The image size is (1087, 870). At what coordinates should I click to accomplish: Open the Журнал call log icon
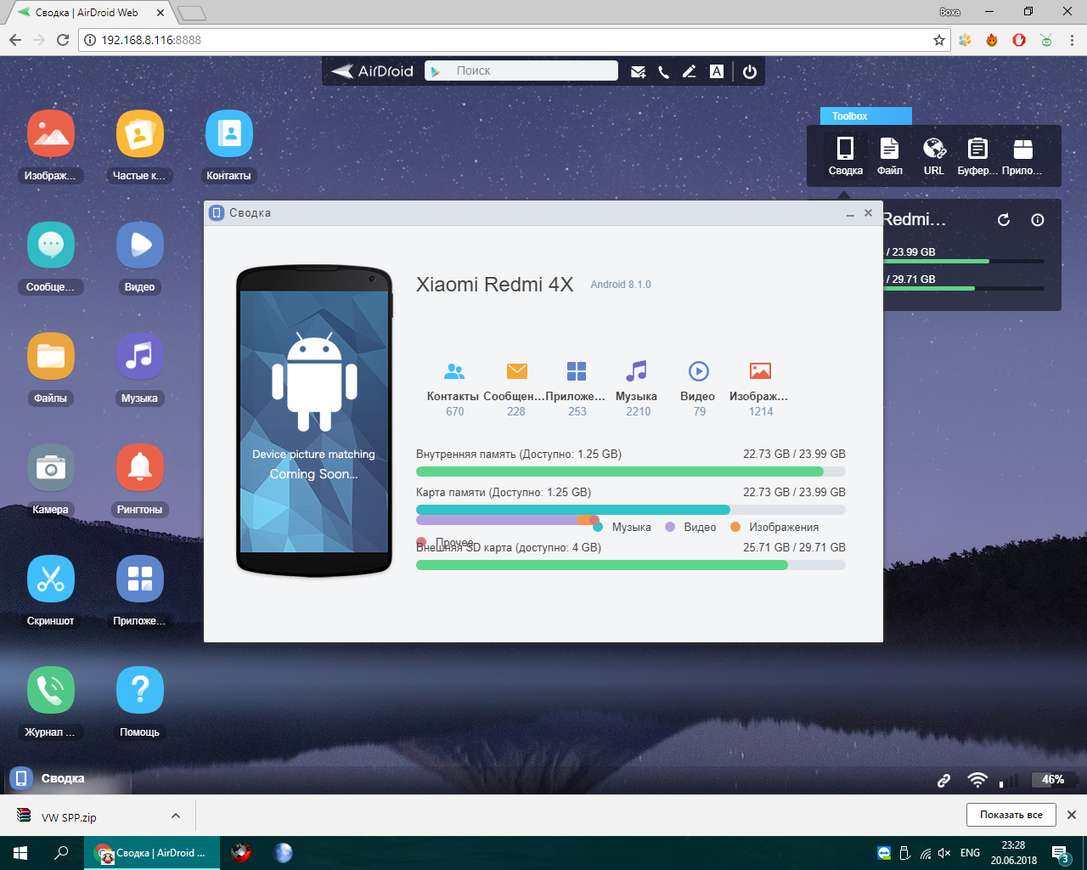tap(50, 691)
